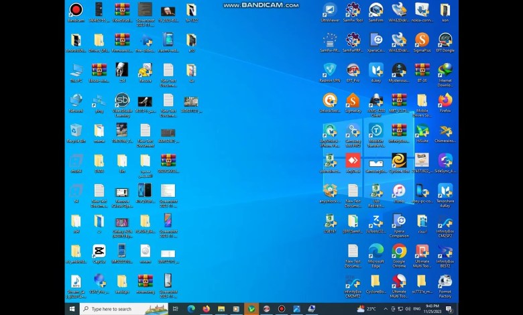Launch AnyDesk from the desktop
The width and height of the screenshot is (523, 315).
[x=353, y=163]
